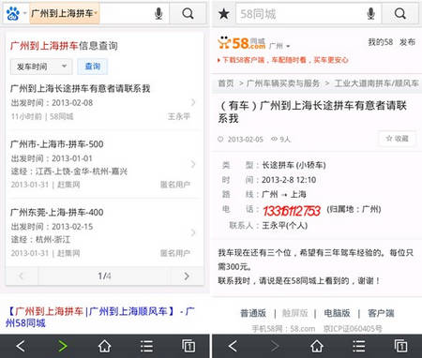This screenshot has width=422, height=358.
Task: Open 我的58 link
Action: coord(380,42)
